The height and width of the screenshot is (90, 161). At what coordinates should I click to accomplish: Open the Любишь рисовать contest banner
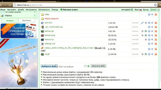[x=19, y=63]
